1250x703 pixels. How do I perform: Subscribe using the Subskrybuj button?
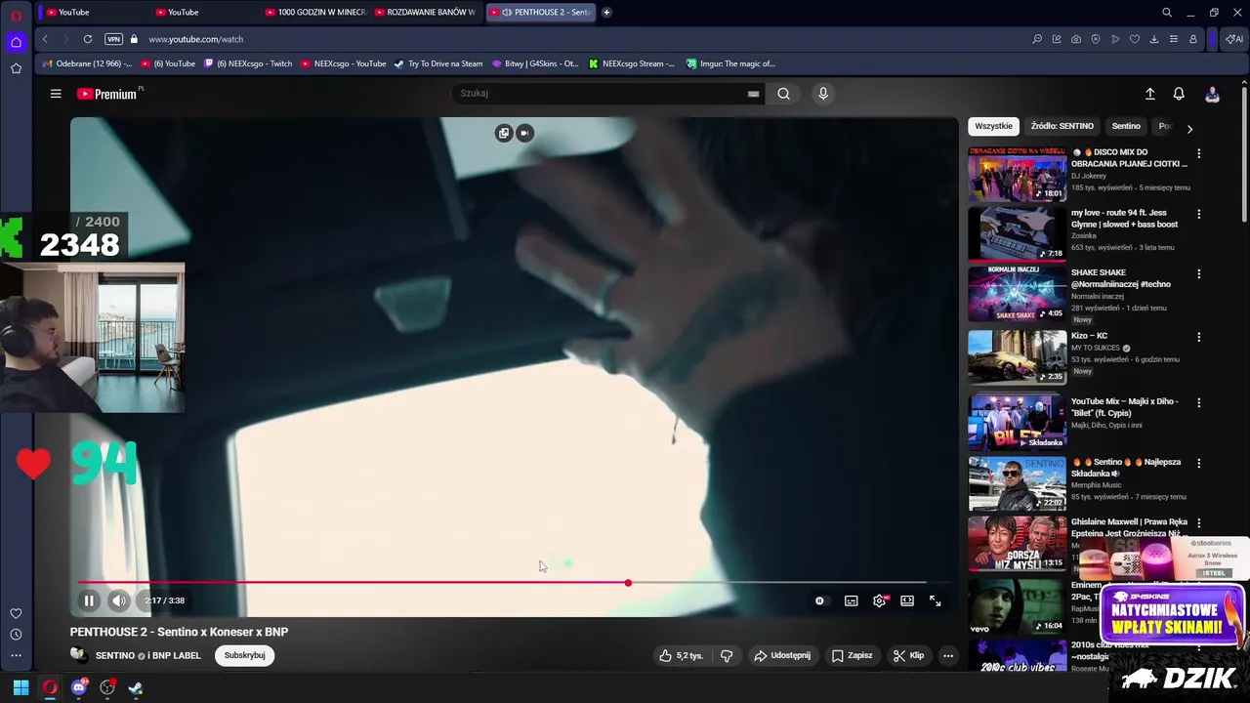click(x=244, y=655)
